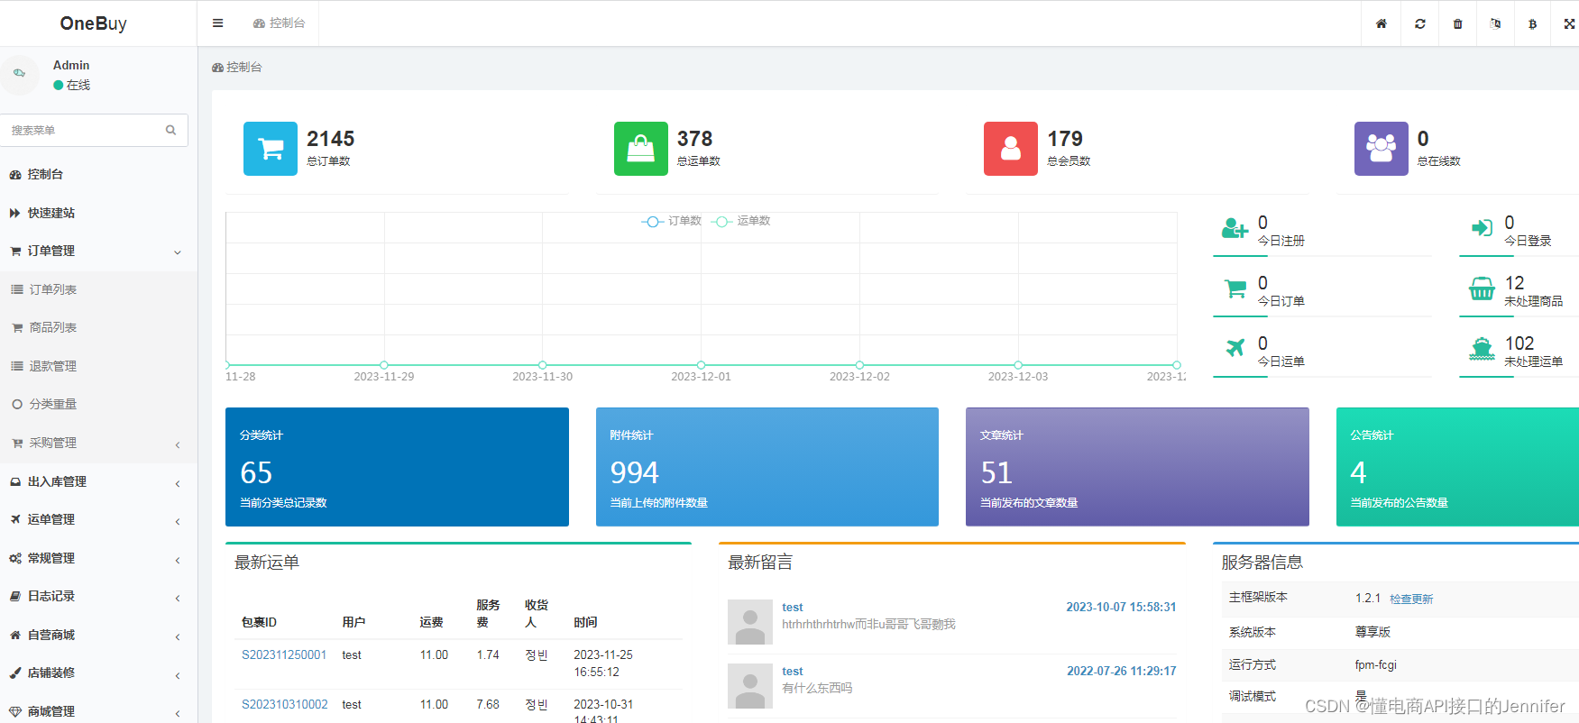
Task: Click the 公告统计 card showing 4
Action: point(1457,467)
